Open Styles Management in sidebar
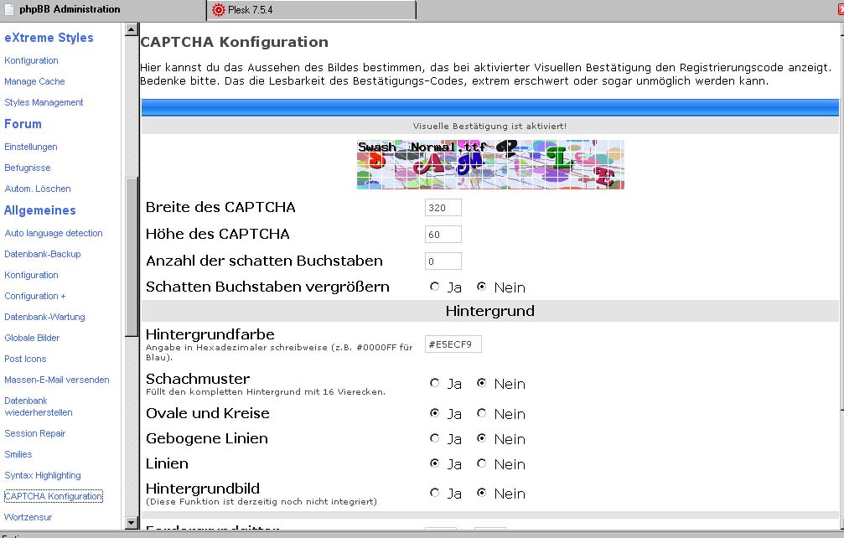 coord(44,102)
